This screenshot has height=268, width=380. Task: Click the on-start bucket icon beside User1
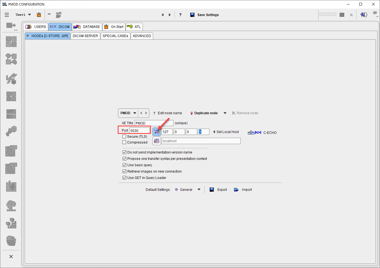click(39, 15)
